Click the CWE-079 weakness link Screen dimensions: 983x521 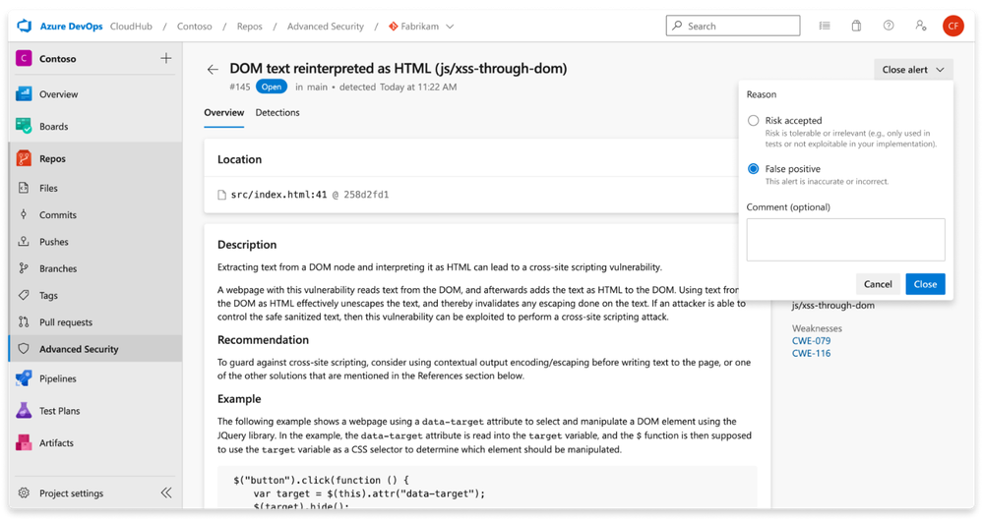(x=811, y=341)
